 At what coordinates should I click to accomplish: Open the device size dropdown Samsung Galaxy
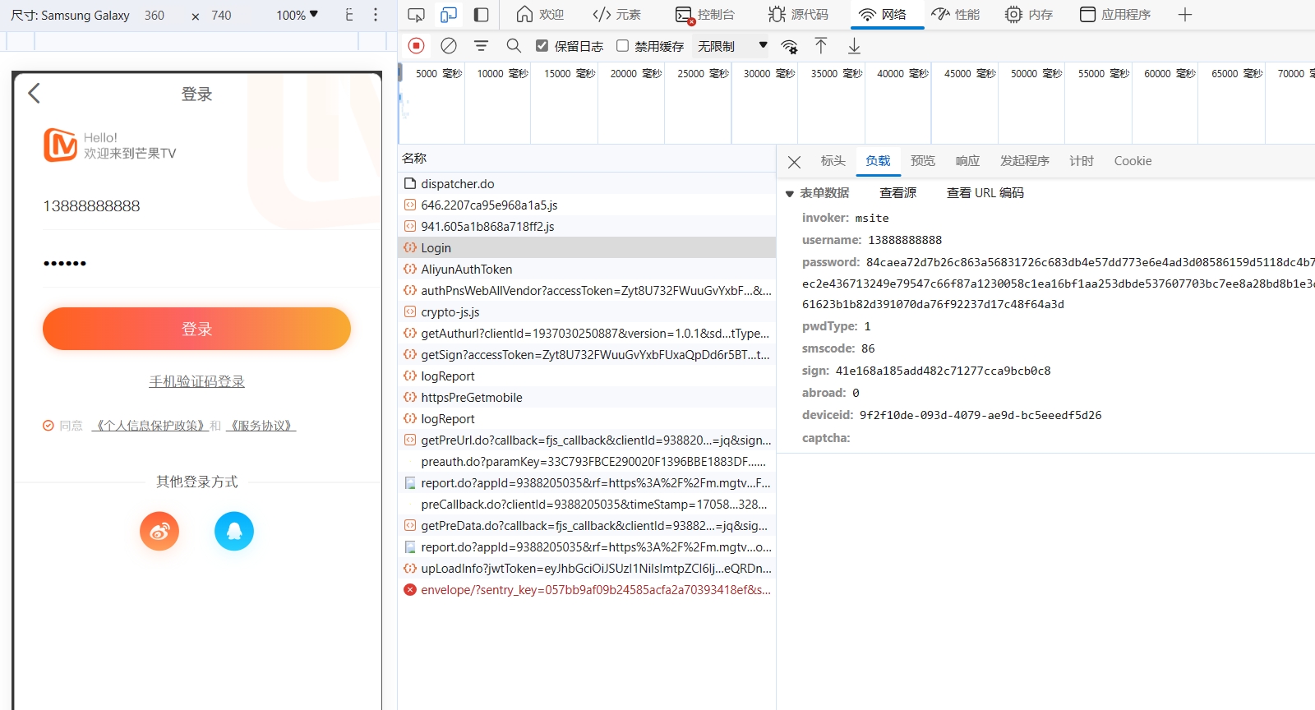[x=71, y=15]
